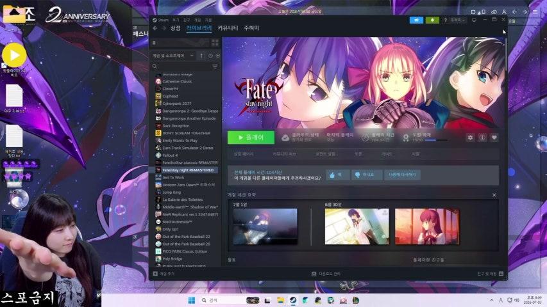
Task: Click the green notifications bell button
Action: coord(432,20)
